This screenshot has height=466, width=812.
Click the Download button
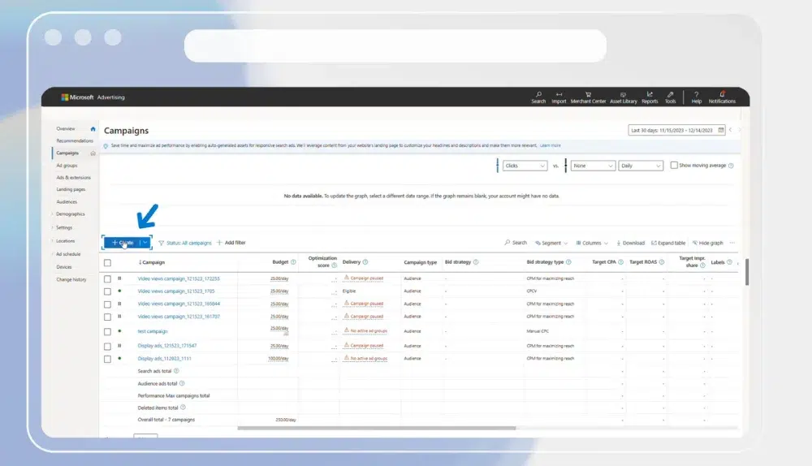(630, 243)
